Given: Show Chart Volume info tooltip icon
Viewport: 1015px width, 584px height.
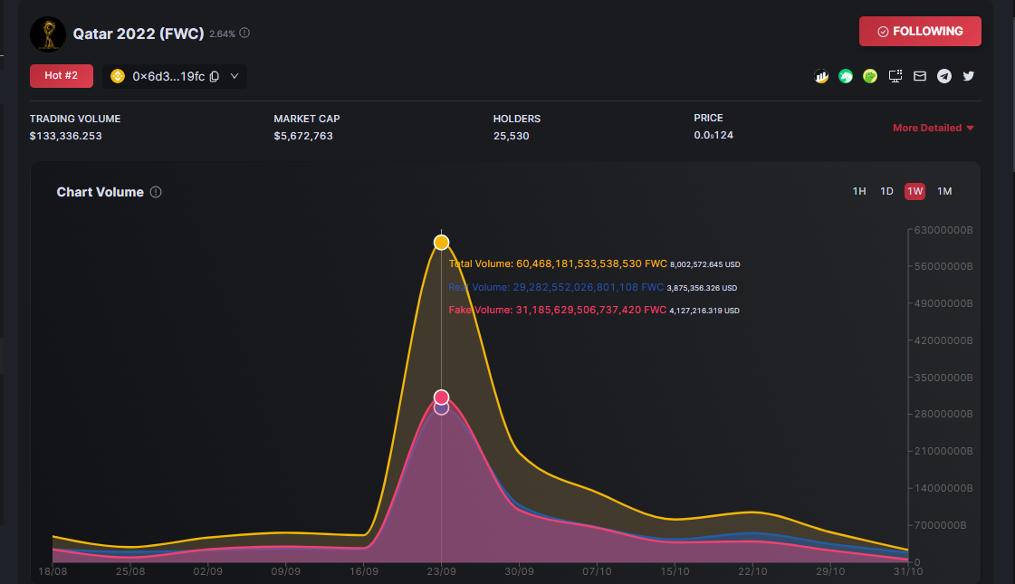Looking at the screenshot, I should [156, 192].
